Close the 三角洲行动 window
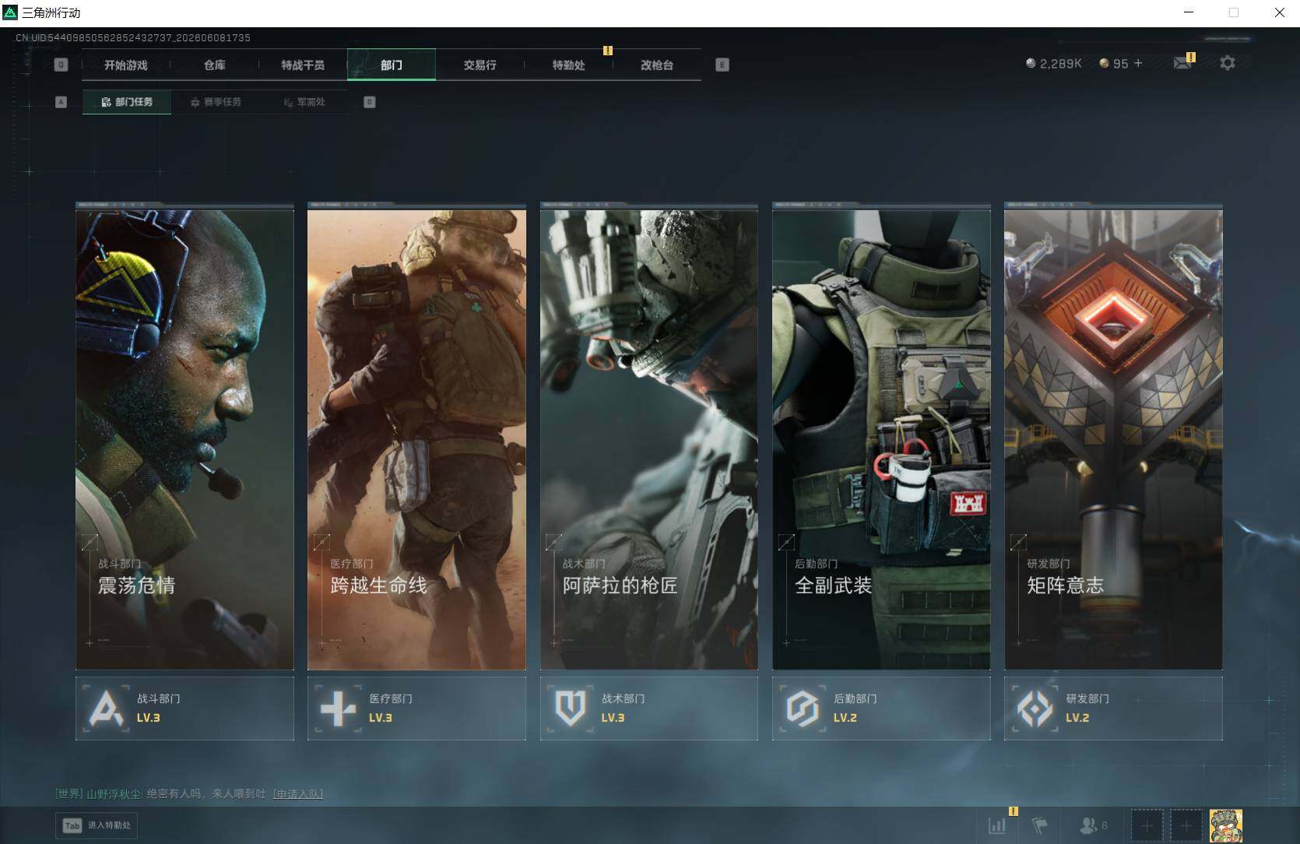 [1279, 12]
